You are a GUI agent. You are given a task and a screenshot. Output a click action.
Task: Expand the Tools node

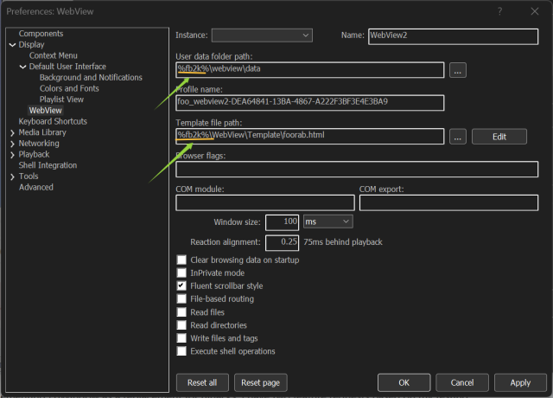click(x=13, y=177)
